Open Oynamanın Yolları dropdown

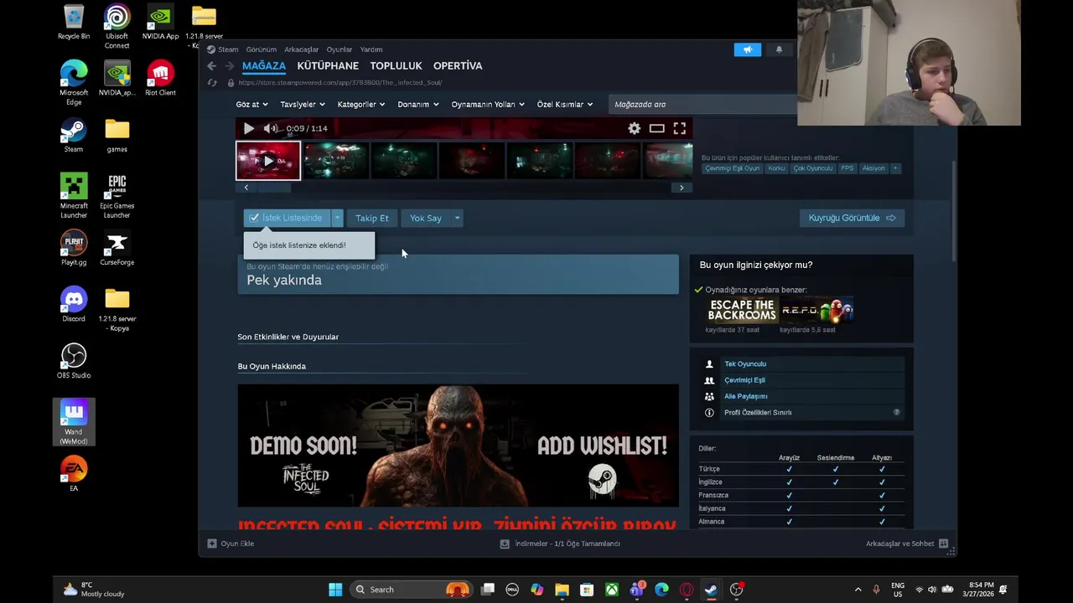coord(487,105)
